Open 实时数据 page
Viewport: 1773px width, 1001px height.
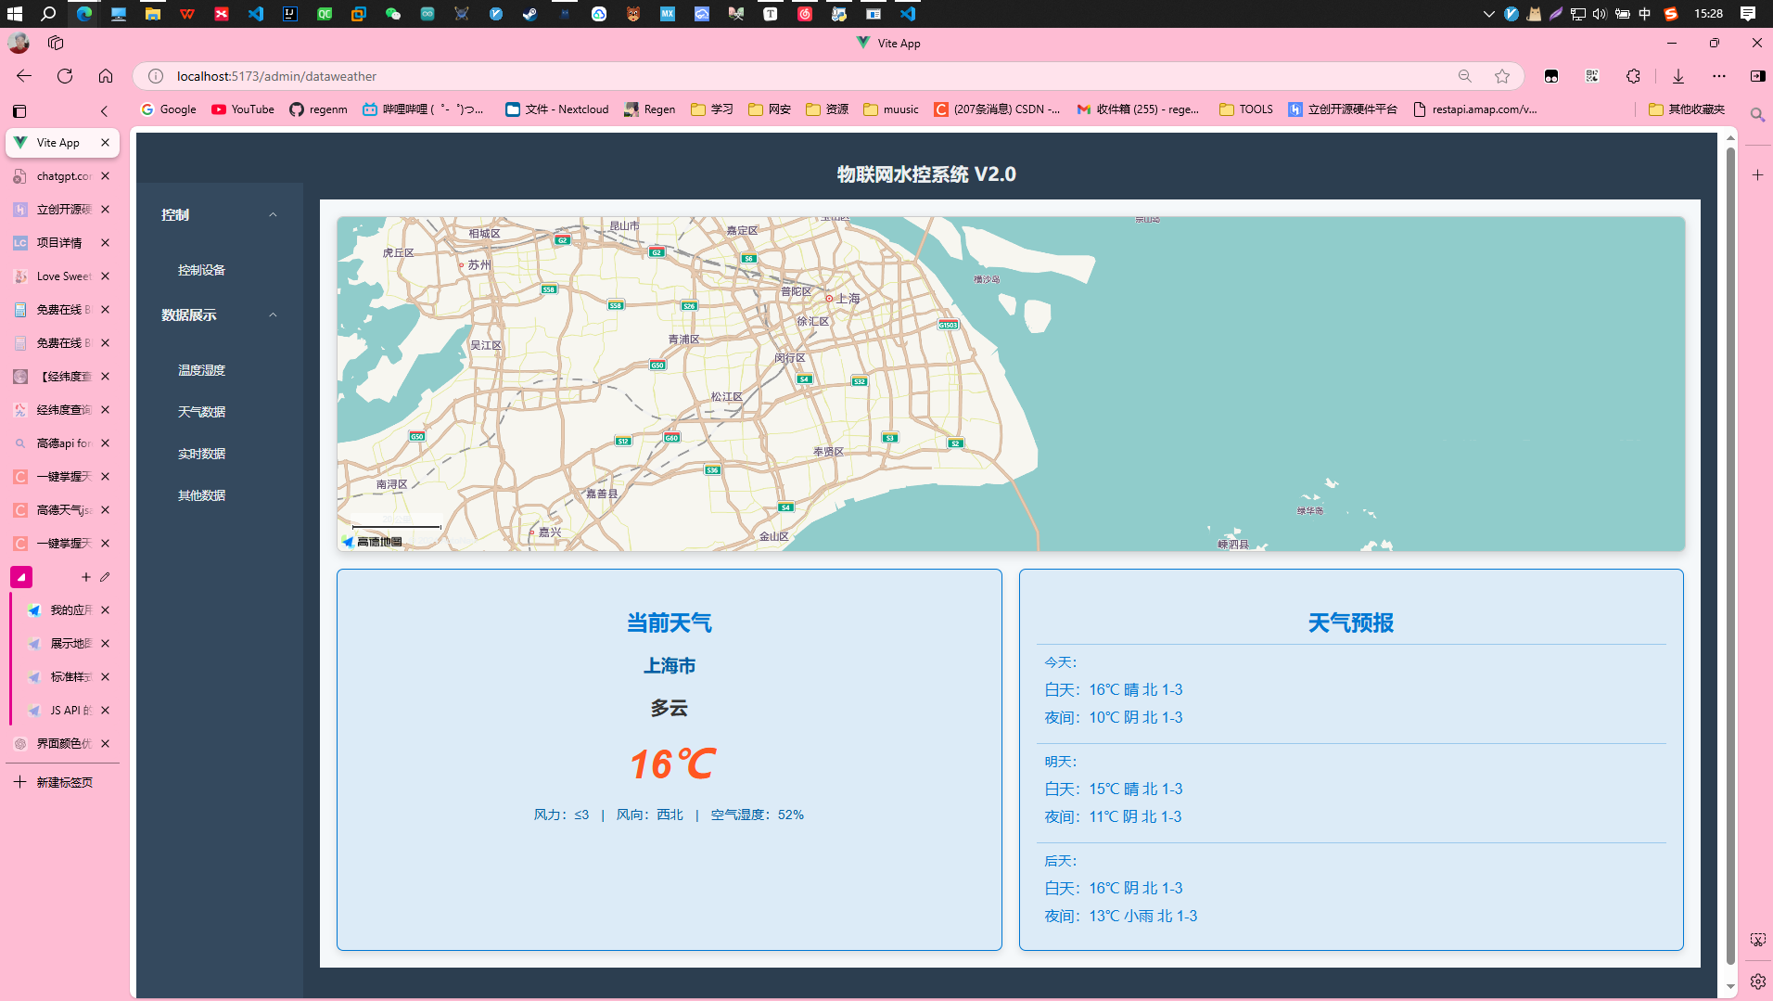tap(201, 454)
